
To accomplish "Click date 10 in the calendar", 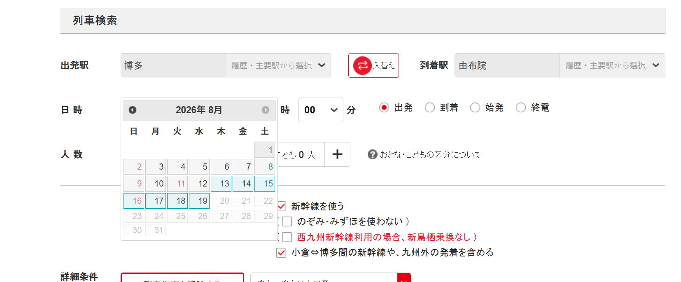I will (156, 184).
